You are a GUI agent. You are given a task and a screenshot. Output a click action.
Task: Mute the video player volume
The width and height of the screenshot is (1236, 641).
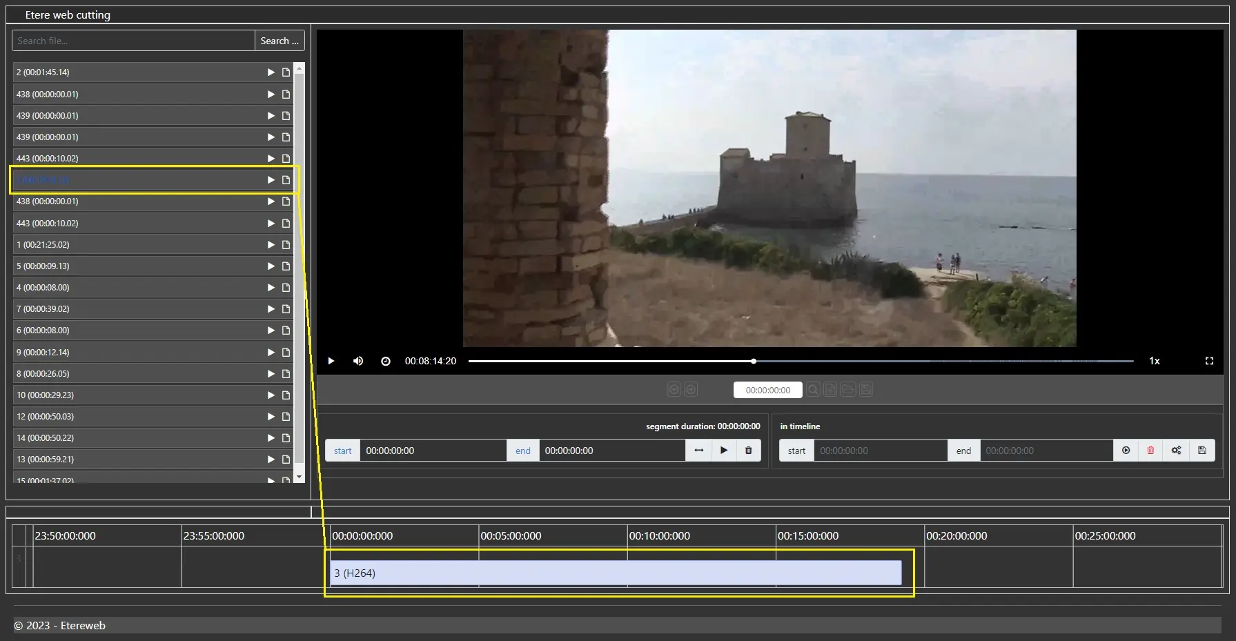click(358, 361)
